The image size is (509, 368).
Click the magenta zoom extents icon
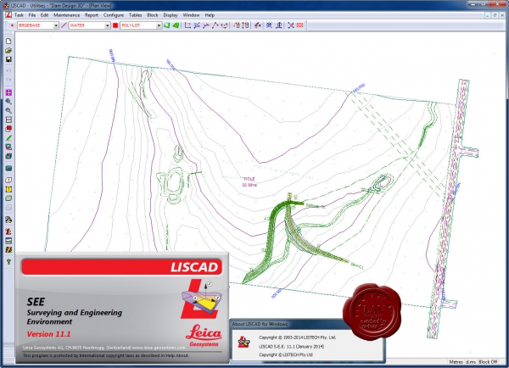tap(8, 92)
